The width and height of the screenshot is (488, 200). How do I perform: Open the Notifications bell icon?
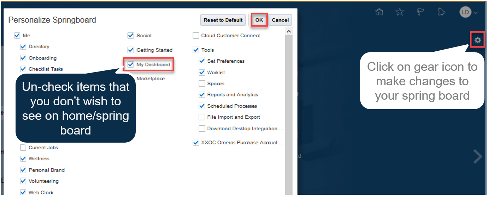[x=441, y=12]
